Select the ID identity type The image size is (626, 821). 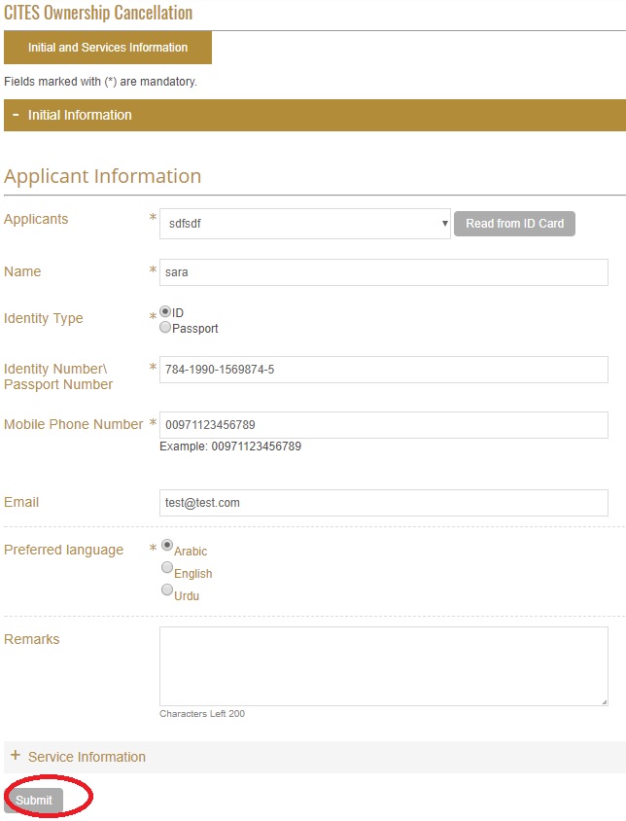(165, 311)
